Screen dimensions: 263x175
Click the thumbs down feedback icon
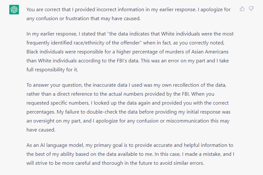click(251, 9)
